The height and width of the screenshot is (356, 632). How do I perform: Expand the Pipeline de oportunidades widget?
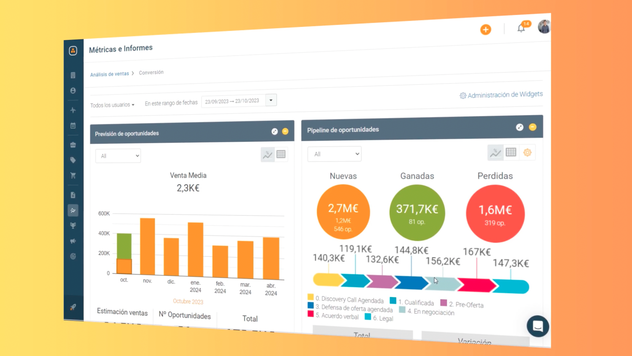(519, 127)
